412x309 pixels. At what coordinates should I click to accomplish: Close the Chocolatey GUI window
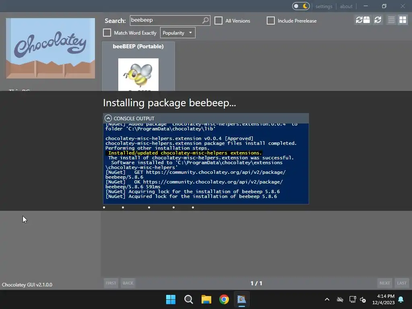coord(402,6)
